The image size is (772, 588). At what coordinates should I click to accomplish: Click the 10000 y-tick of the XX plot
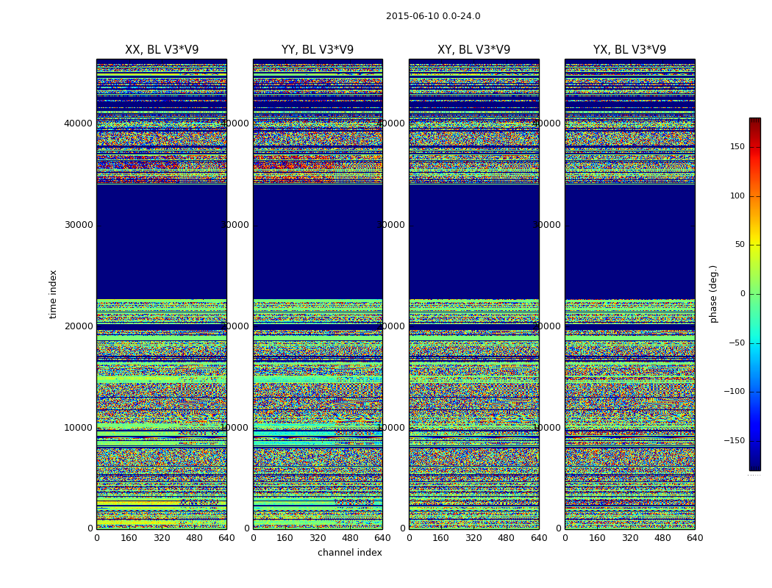tap(78, 428)
